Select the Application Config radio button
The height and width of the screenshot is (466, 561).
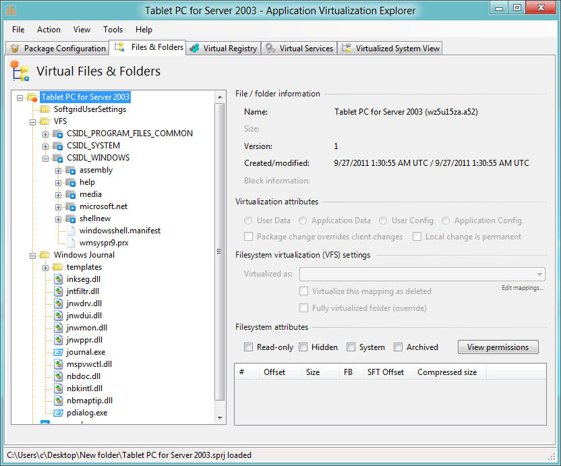tap(446, 221)
